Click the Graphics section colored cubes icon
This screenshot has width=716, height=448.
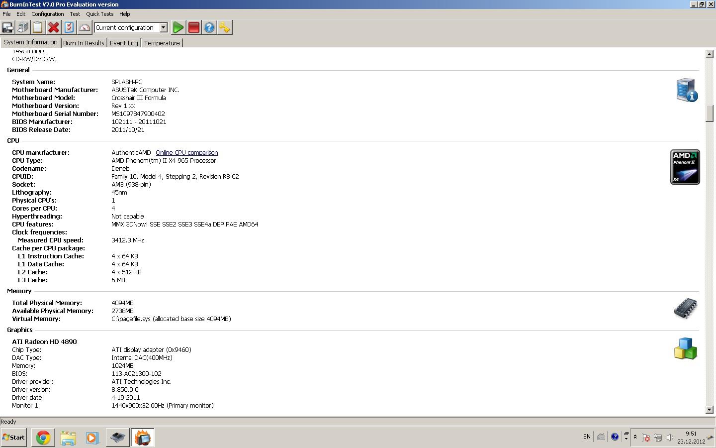click(686, 348)
